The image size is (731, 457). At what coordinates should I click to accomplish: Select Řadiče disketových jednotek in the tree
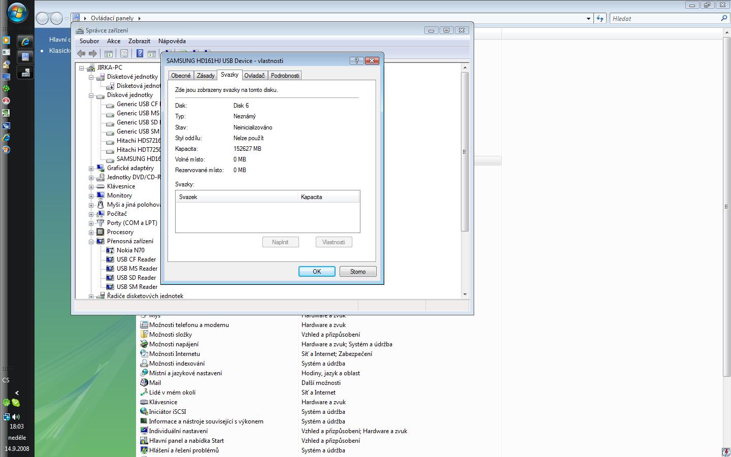tap(145, 296)
